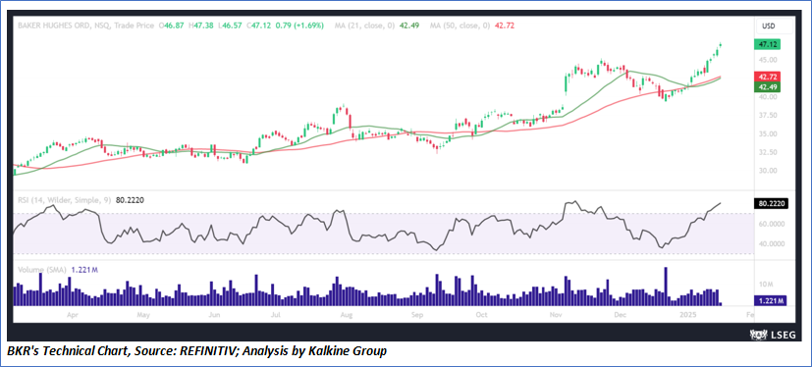Click the 80.2220 RSI value badge on axis
The image size is (812, 367).
point(771,203)
